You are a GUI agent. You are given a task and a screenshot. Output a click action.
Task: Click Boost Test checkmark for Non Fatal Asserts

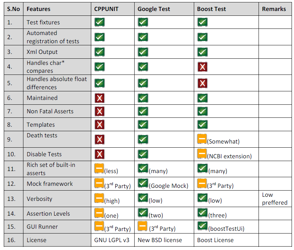[x=202, y=111]
